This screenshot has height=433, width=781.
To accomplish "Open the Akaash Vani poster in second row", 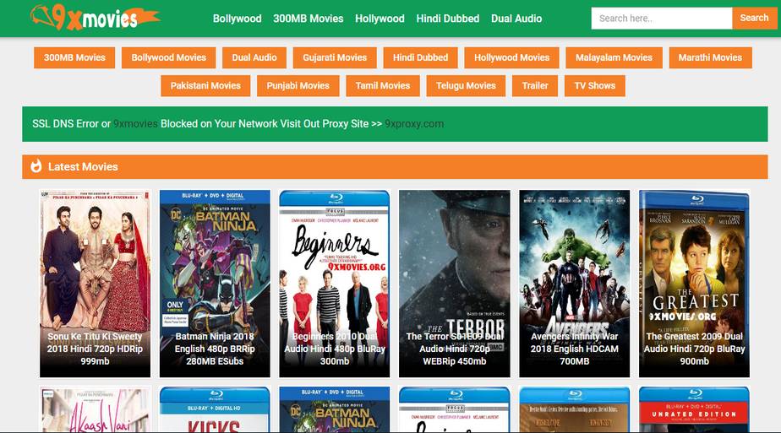I will [x=96, y=409].
